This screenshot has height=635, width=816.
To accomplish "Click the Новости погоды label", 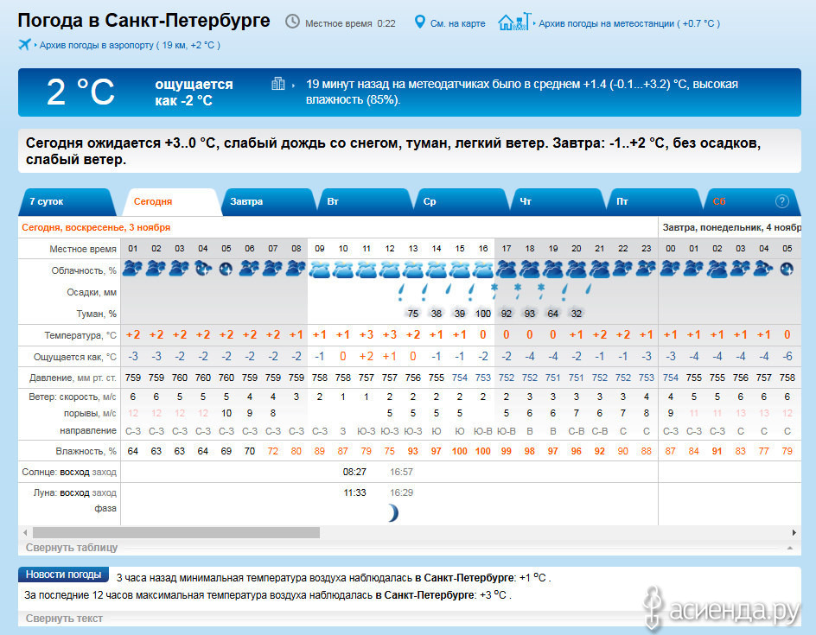I will tap(63, 575).
